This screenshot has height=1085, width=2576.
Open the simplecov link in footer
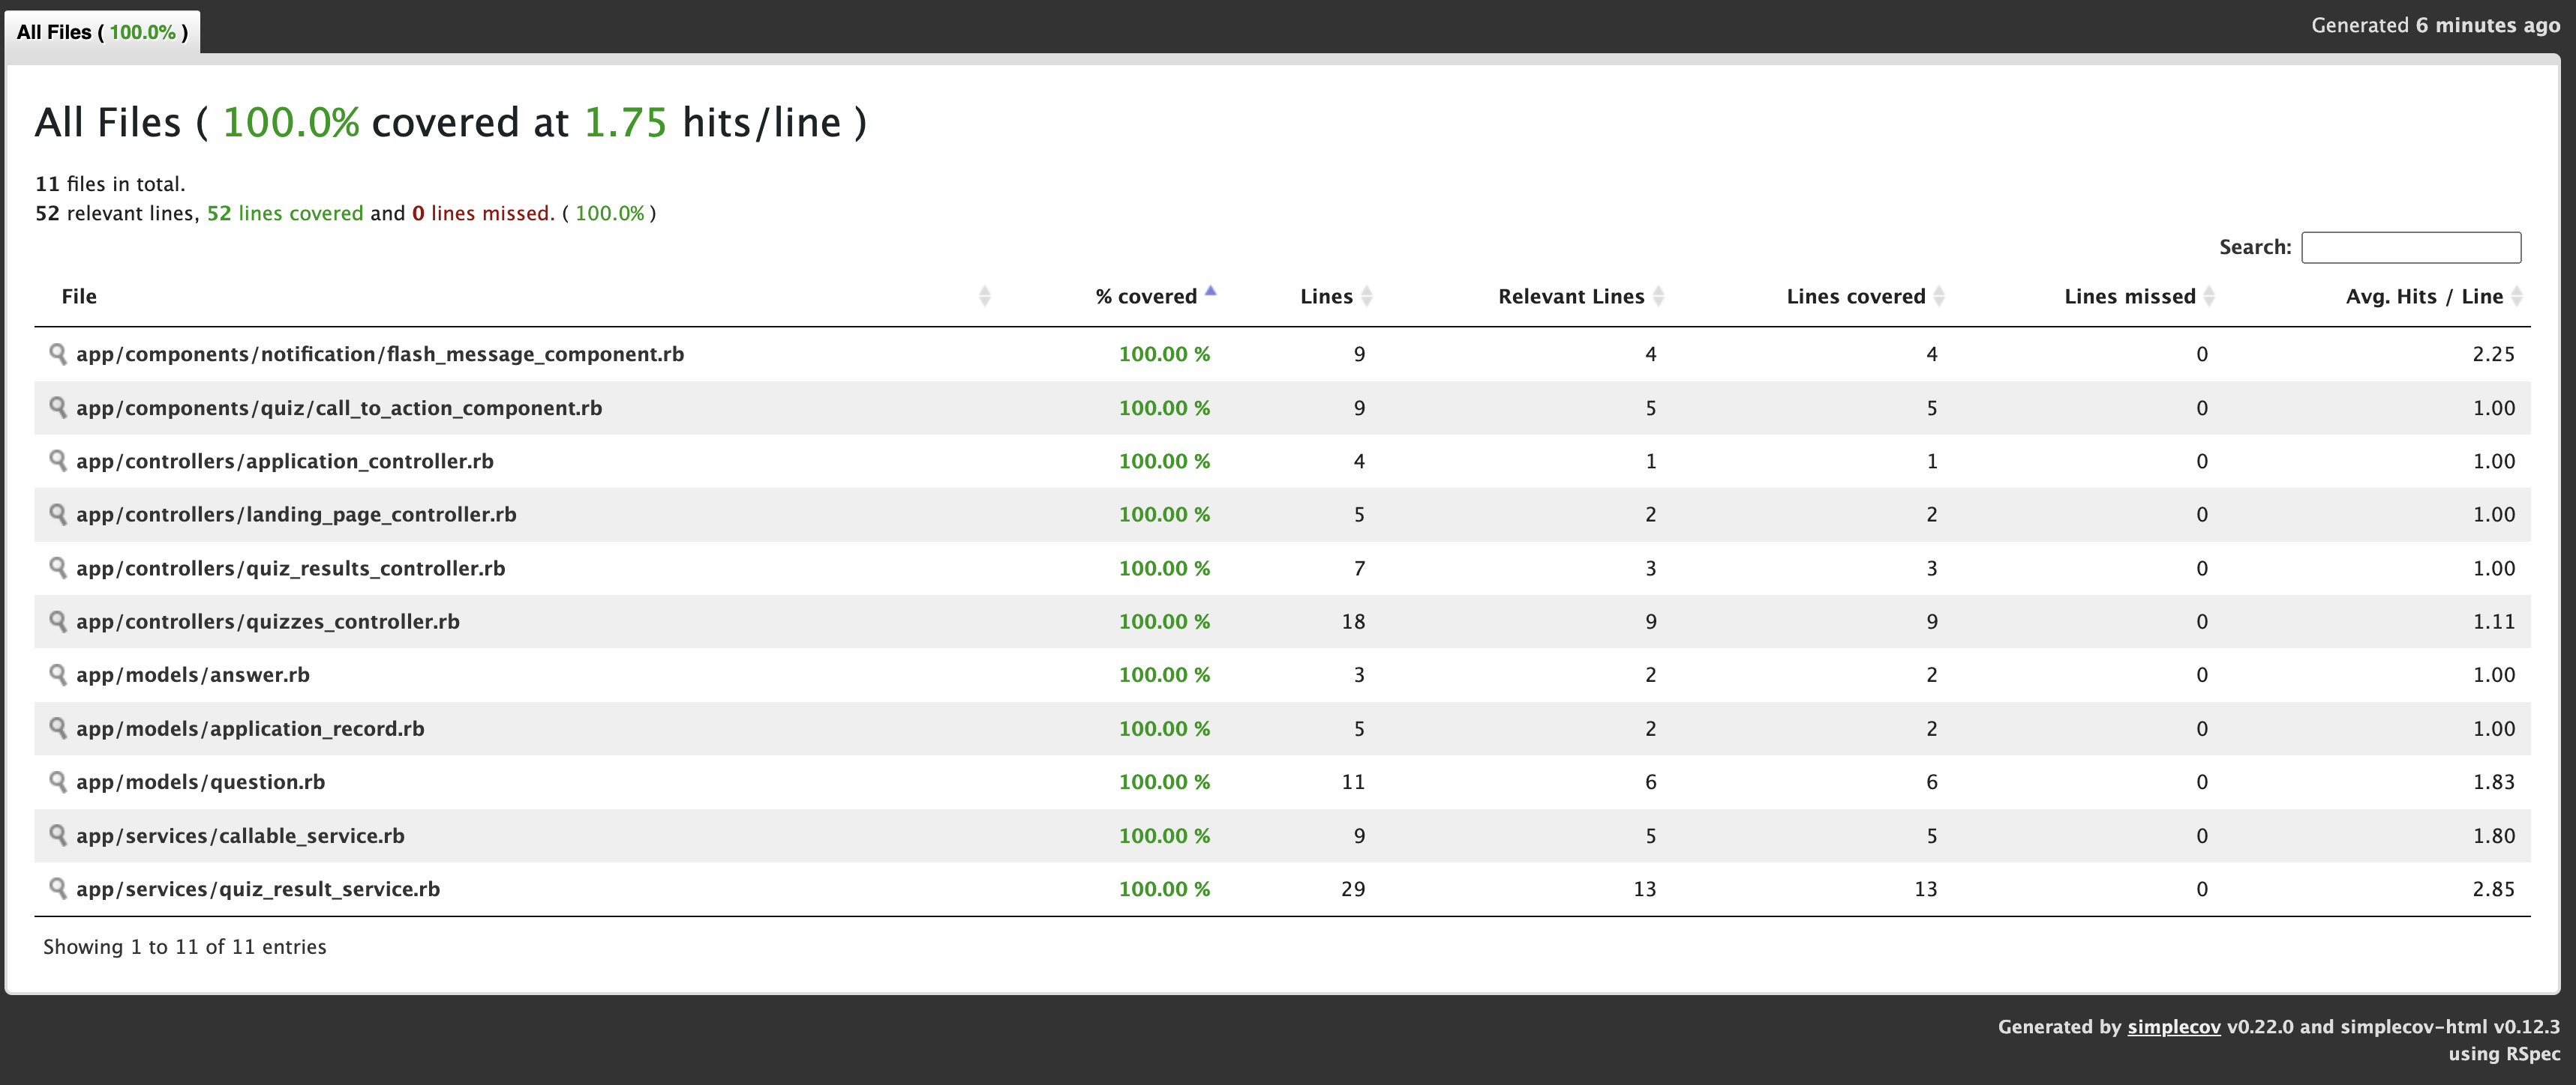click(x=2173, y=1026)
